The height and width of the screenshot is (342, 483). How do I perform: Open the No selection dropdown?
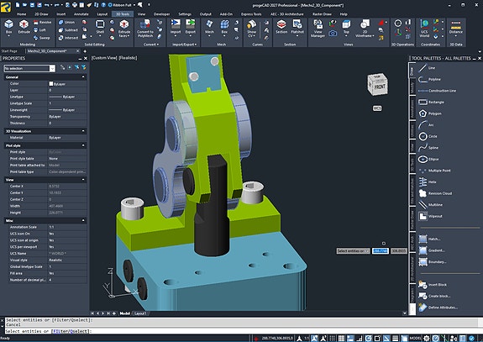coord(29,68)
